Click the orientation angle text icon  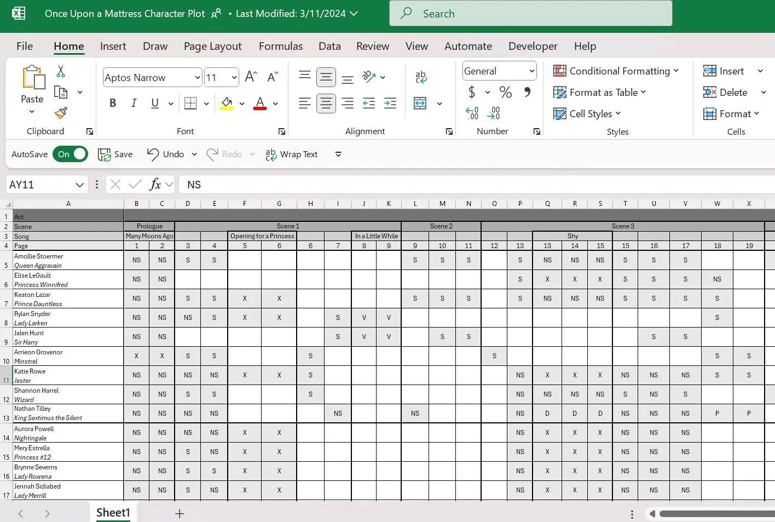tap(369, 77)
